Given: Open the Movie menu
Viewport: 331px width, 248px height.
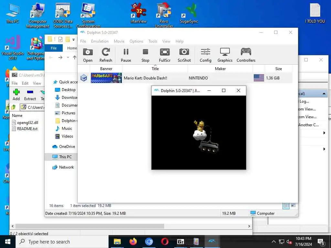Looking at the screenshot, I should (x=119, y=41).
